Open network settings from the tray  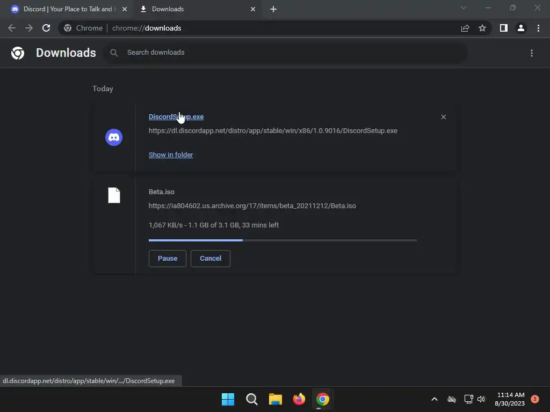tap(468, 399)
